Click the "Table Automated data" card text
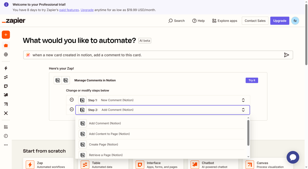308x169 pixels. pos(102,165)
